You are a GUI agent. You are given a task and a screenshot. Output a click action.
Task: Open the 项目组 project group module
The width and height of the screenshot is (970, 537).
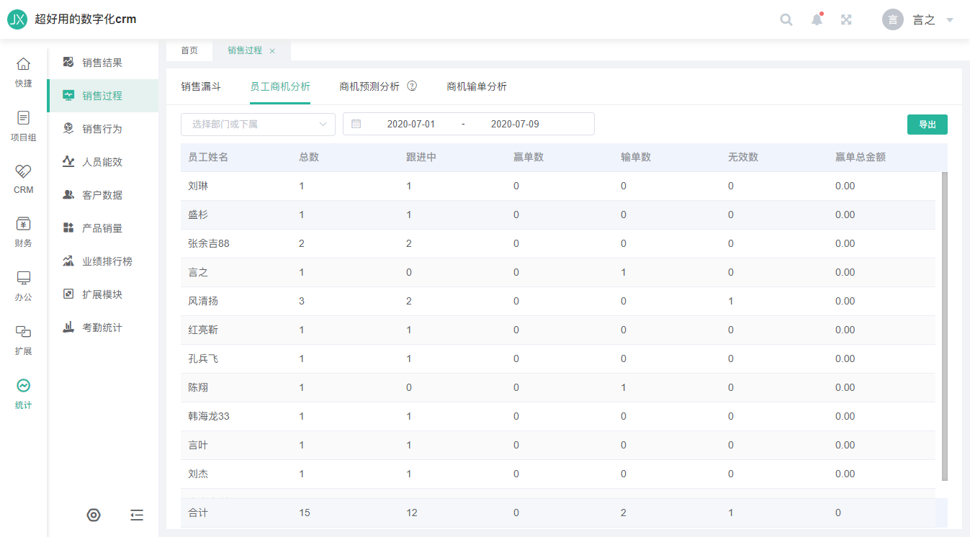24,126
